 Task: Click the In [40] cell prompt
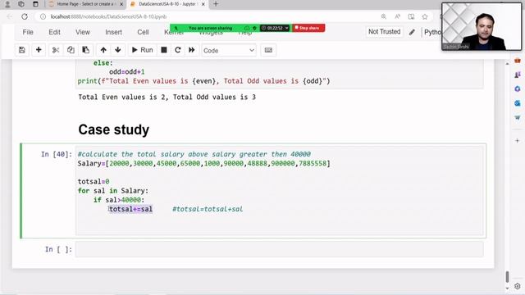click(x=57, y=154)
